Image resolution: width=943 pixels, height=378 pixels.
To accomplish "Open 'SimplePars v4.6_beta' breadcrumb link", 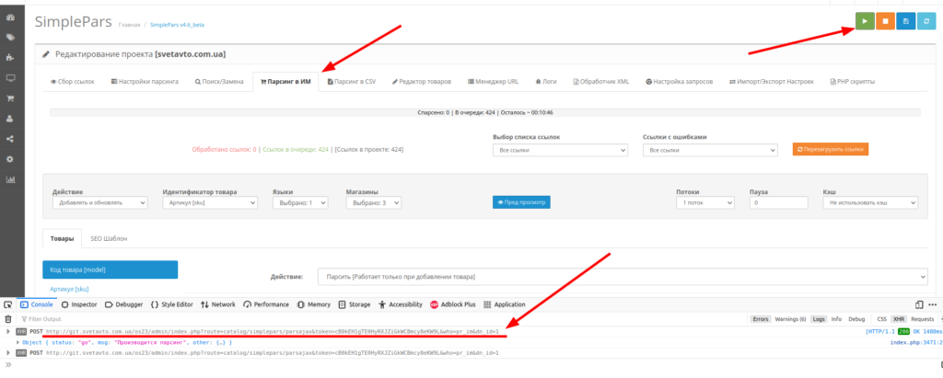I will coord(178,25).
